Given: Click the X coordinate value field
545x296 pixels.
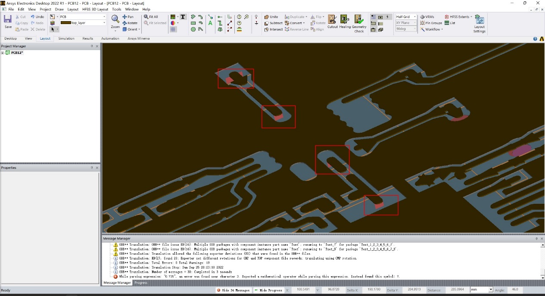Looking at the screenshot, I should click(x=304, y=290).
